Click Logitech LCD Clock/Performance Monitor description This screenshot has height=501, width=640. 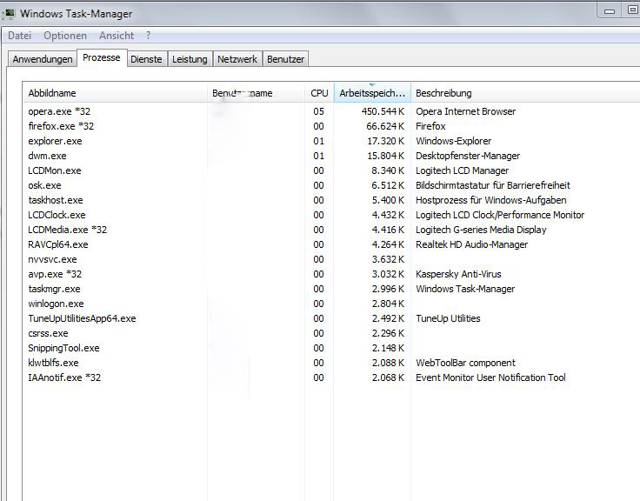pyautogui.click(x=500, y=215)
